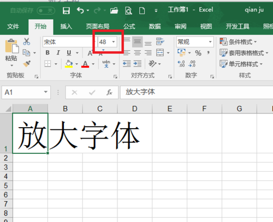Open the 开发工具 tab
Screen dimensions: 273x222
pos(238,27)
